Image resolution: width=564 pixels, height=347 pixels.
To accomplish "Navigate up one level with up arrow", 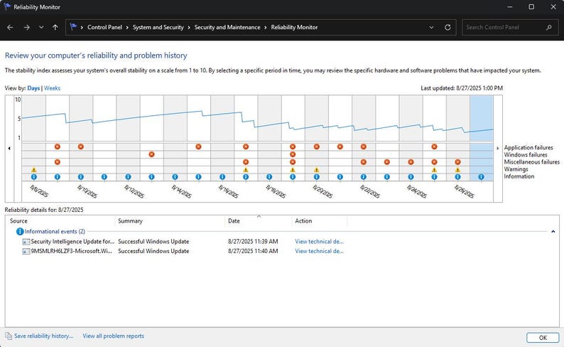I will click(55, 27).
